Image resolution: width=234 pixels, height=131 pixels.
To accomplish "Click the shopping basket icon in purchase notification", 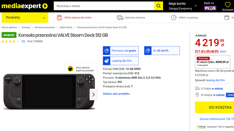I will [71, 69].
